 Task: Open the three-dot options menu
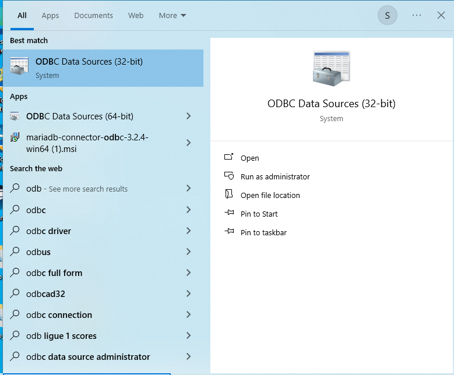point(416,16)
